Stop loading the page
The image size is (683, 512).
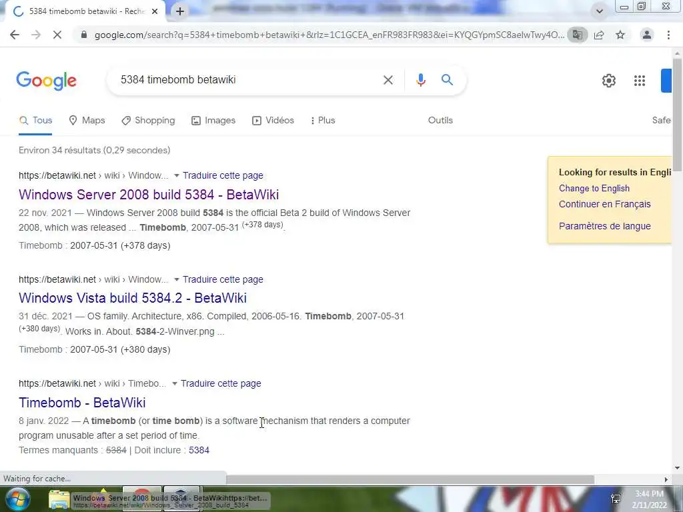pos(57,35)
